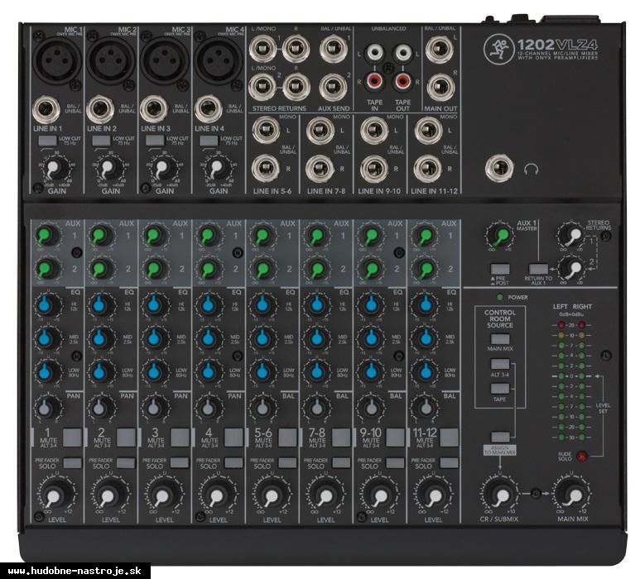
Task: Click the MIC 3 XLR input jack
Action: [164, 60]
